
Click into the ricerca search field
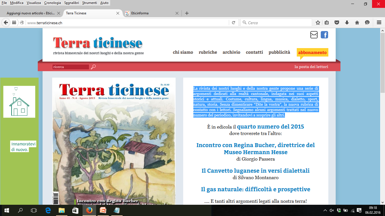[71, 67]
